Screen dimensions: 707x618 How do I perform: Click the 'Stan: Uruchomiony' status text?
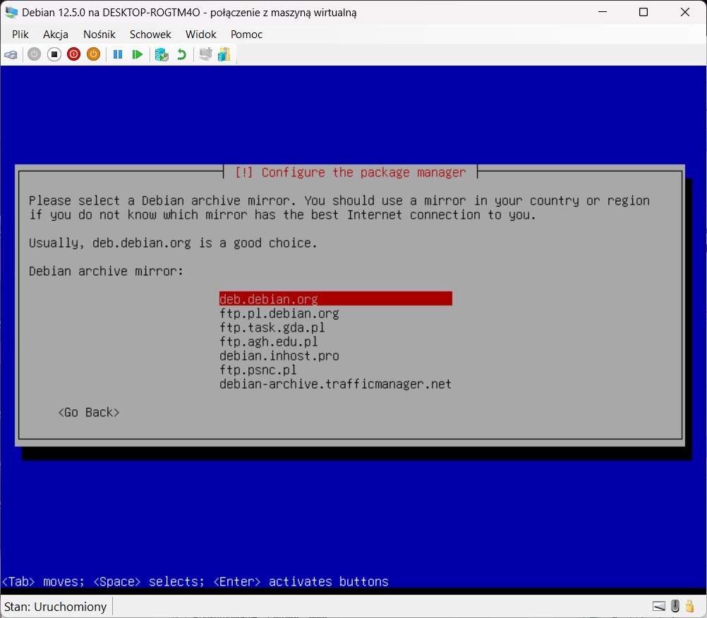tap(56, 607)
